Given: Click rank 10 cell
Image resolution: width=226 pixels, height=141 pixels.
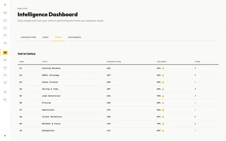Looking at the screenshot, I should pyautogui.click(x=20, y=131).
